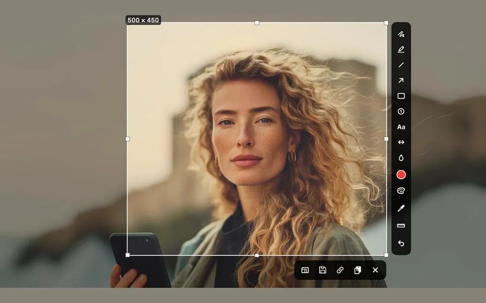Copy the screenshot to clipboard
The image size is (486, 303).
(358, 270)
